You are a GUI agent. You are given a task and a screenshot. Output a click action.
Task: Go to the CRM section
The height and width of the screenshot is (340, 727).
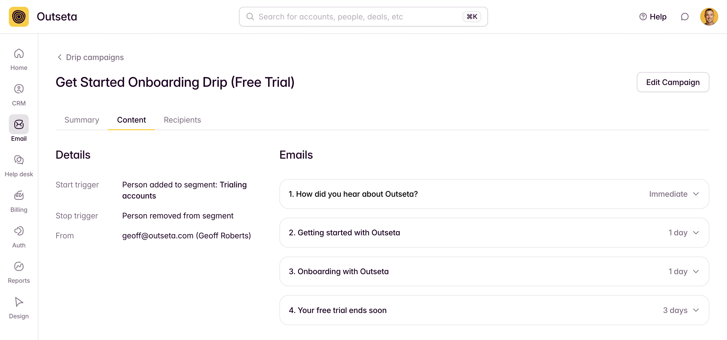pyautogui.click(x=19, y=95)
